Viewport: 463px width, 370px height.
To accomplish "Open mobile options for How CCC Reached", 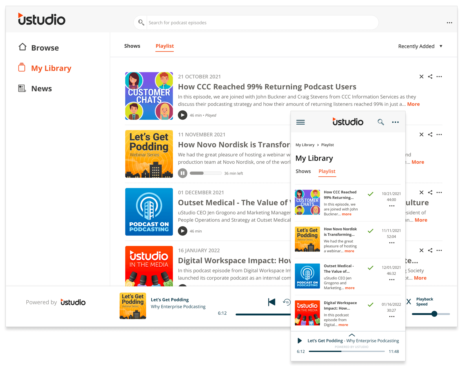I will click(392, 206).
